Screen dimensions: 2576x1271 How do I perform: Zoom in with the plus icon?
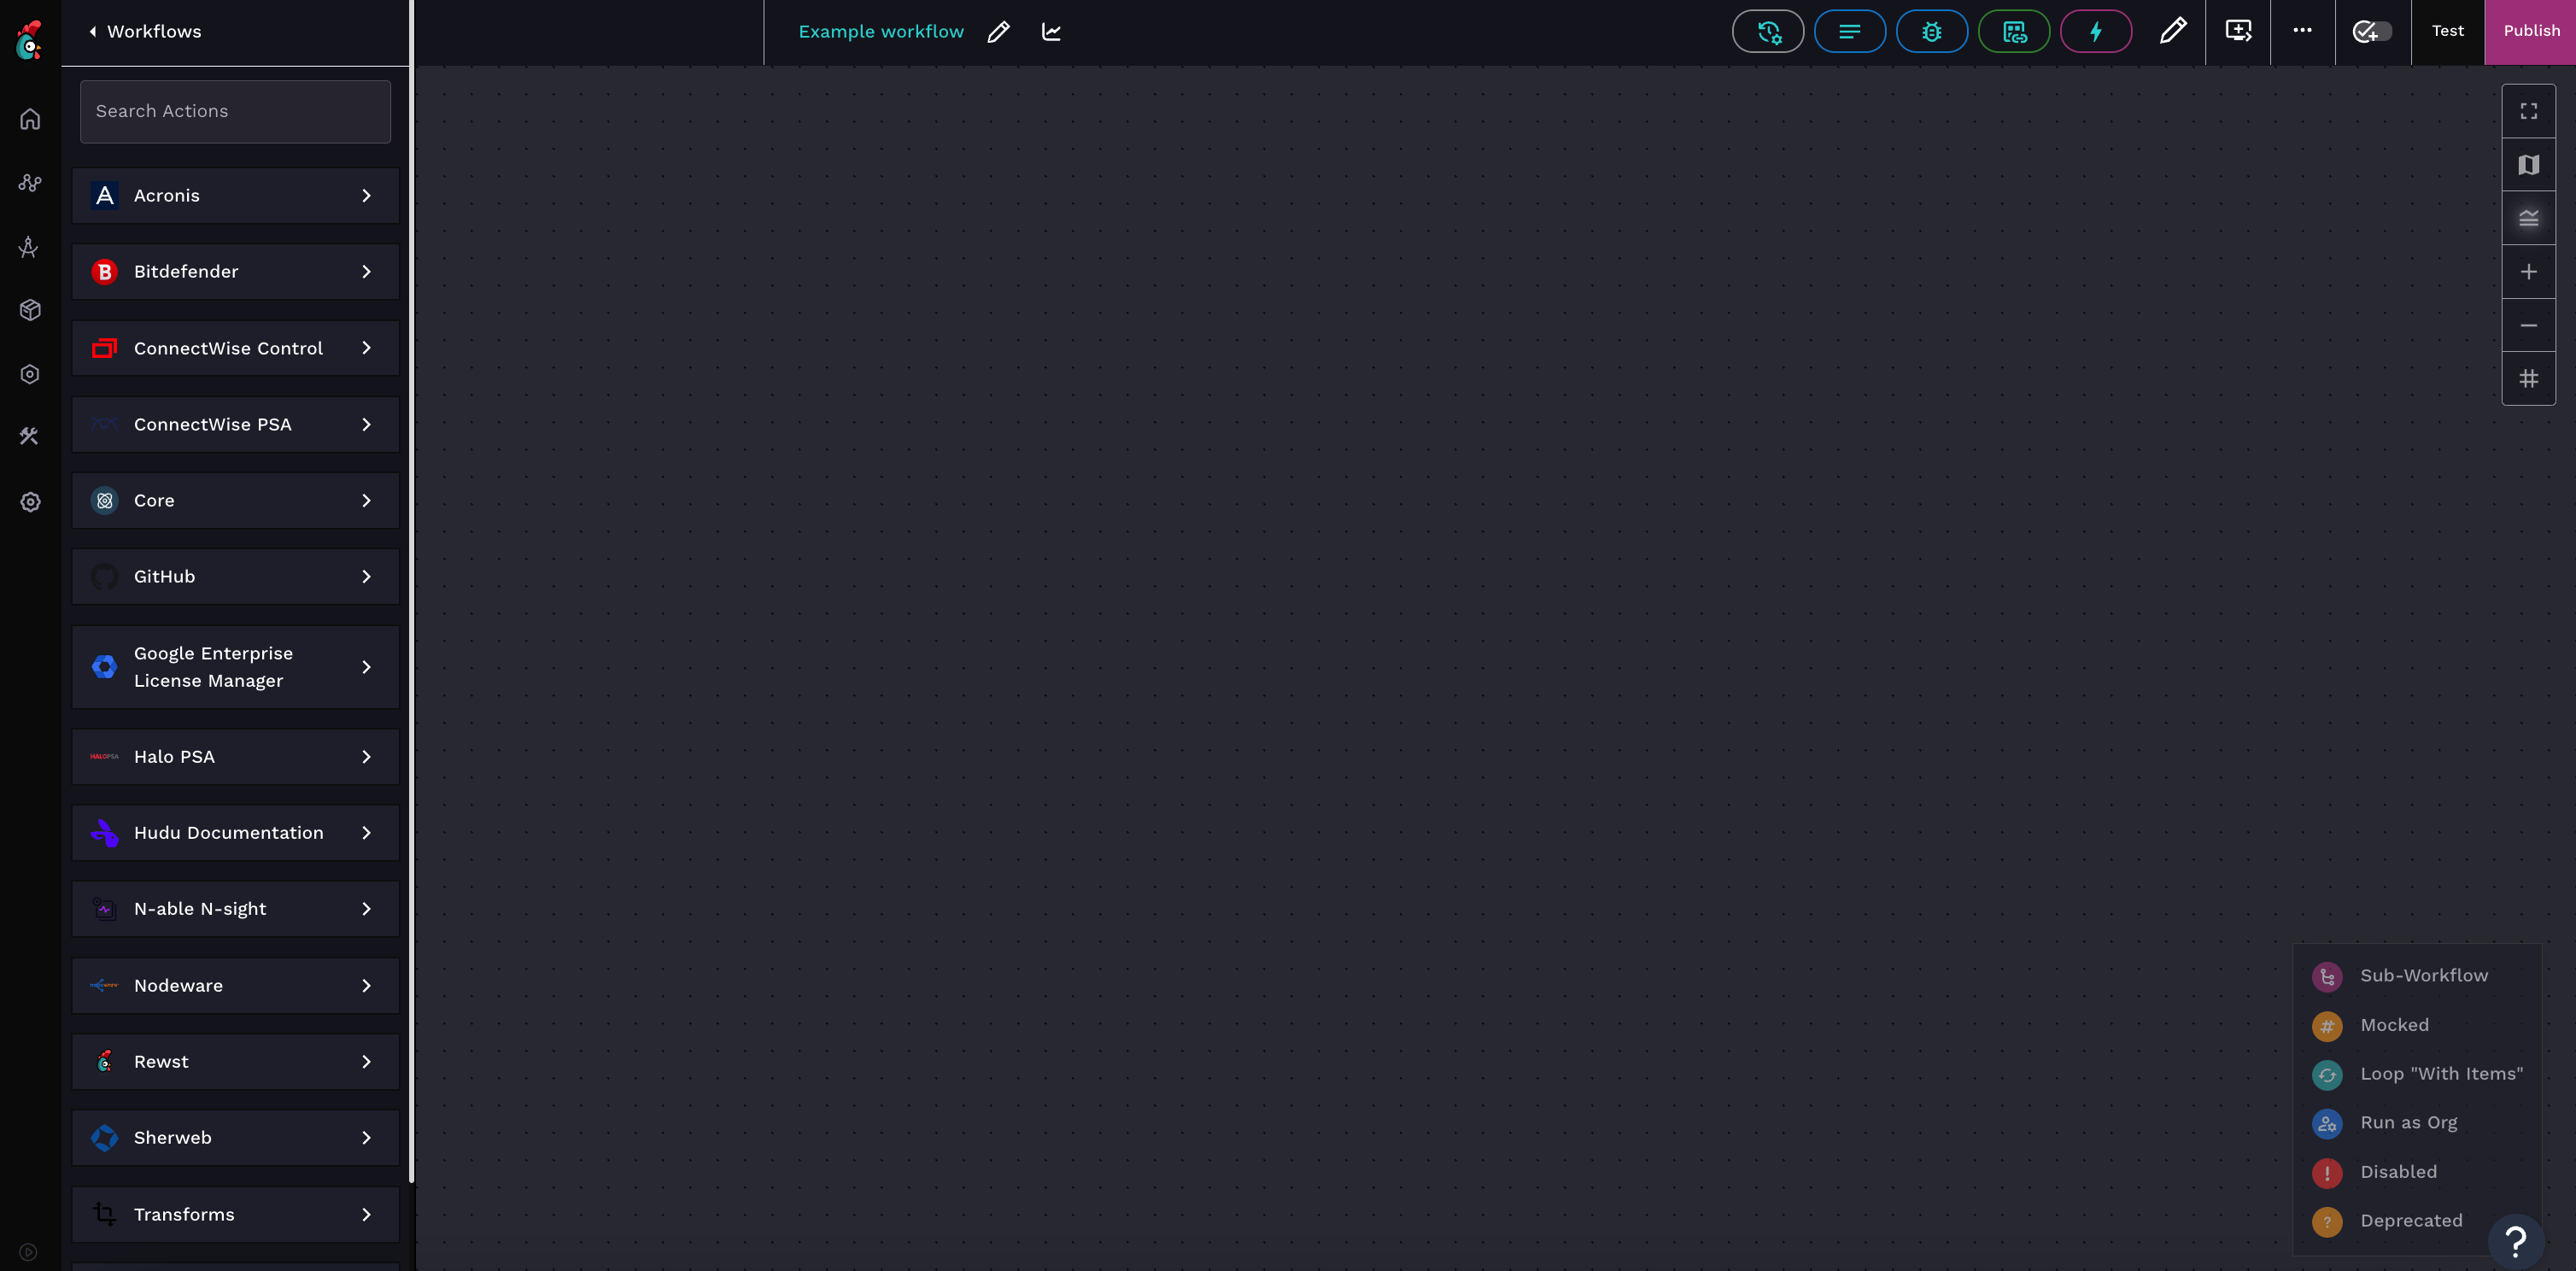(2528, 272)
